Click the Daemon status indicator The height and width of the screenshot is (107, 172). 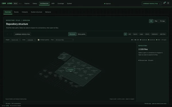click(107, 4)
